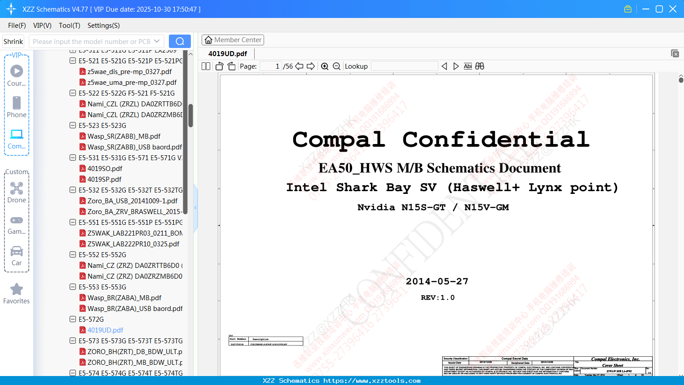Image resolution: width=684 pixels, height=385 pixels.
Task: Open 4019SP.pdf in the tree
Action: click(x=104, y=179)
